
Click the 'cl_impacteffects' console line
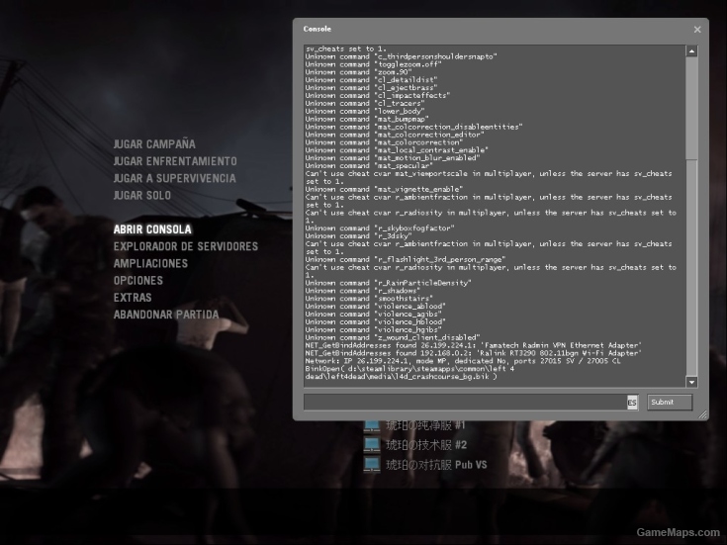point(378,96)
